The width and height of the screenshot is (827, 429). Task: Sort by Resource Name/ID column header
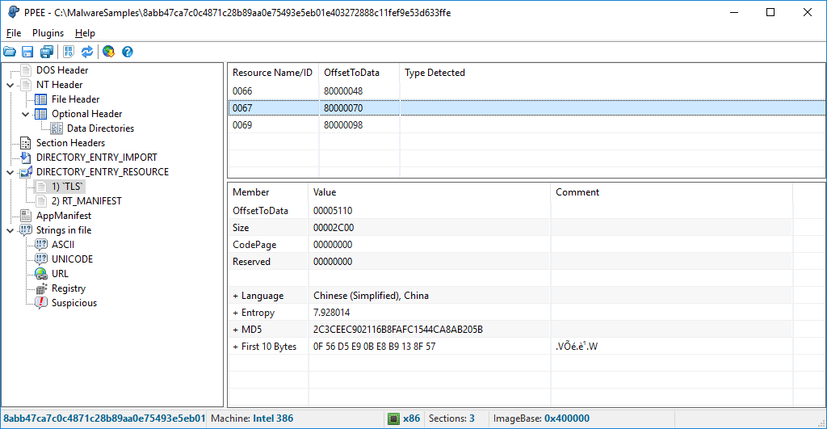(x=273, y=73)
